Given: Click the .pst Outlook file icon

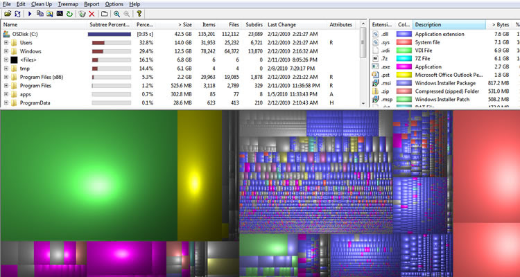Looking at the screenshot, I should tap(375, 75).
